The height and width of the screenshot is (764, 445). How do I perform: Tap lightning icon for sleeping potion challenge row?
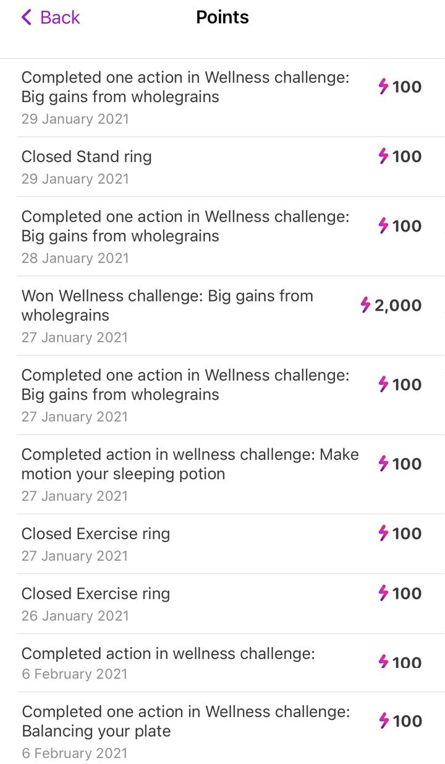point(383,464)
